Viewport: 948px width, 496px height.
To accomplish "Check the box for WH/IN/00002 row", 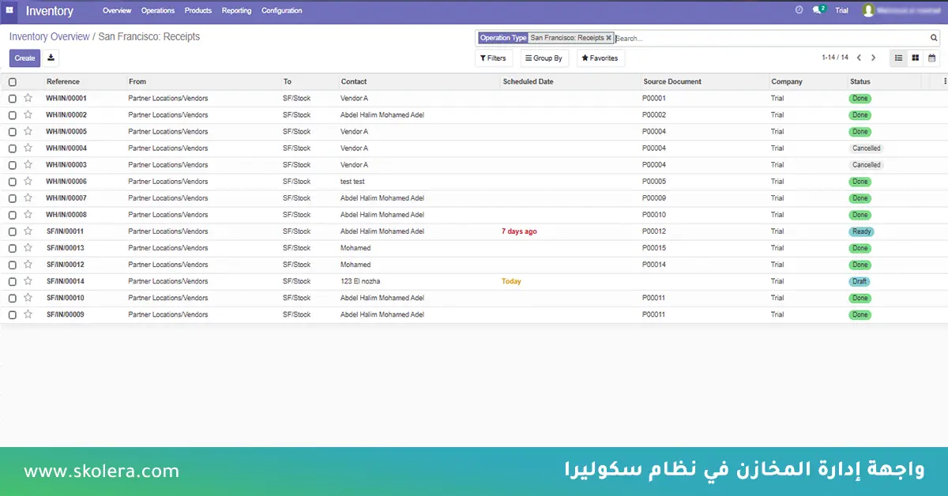I will (12, 115).
